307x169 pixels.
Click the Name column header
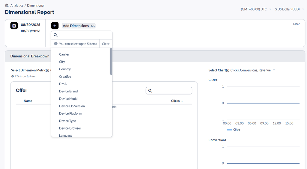tap(28, 101)
